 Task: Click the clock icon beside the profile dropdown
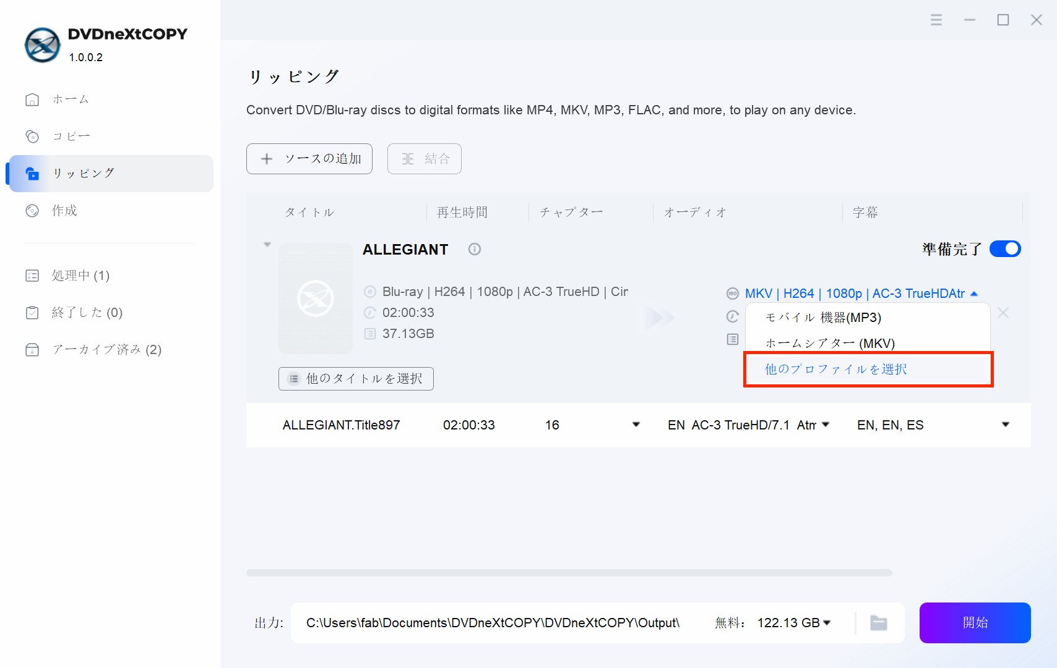point(733,316)
